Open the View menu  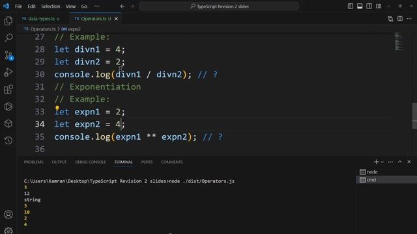tap(70, 6)
